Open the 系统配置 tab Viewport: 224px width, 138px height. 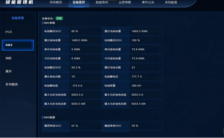171,2
